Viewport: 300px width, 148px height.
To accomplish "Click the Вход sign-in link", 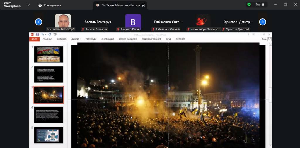I will point(264,39).
